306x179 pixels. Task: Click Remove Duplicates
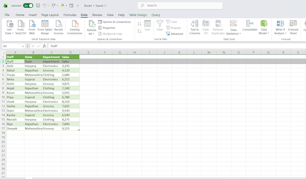pyautogui.click(x=218, y=28)
